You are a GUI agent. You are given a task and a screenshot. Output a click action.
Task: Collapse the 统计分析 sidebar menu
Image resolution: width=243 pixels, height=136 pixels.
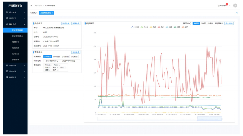coord(15,24)
